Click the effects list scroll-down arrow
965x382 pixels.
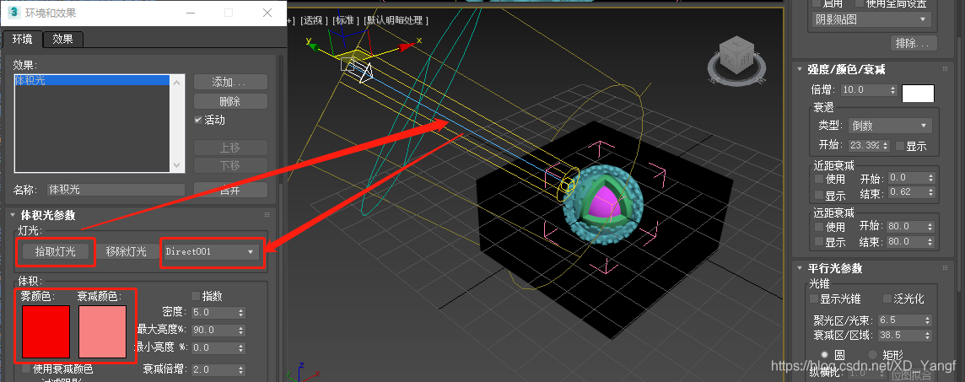pos(177,165)
